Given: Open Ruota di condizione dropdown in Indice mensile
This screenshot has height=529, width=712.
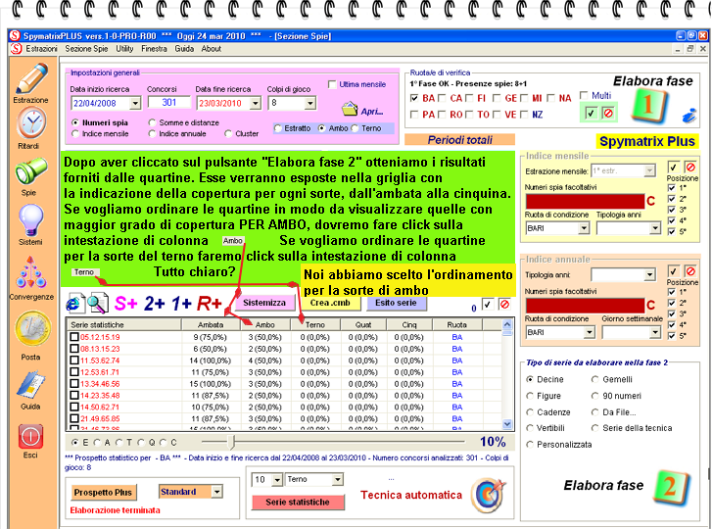Looking at the screenshot, I should pos(584,228).
